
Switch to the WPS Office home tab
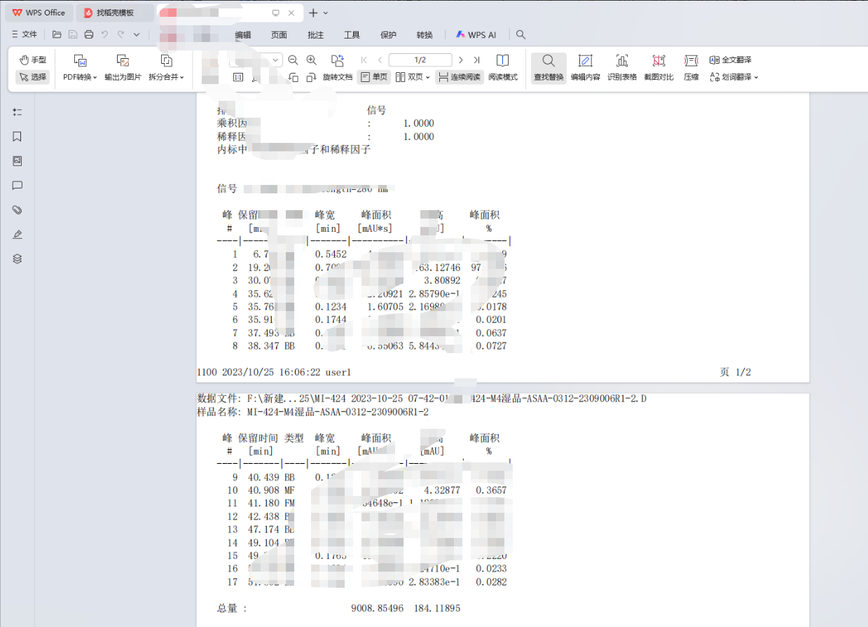tap(39, 13)
